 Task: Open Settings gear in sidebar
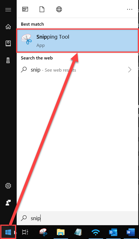[x=8, y=186]
